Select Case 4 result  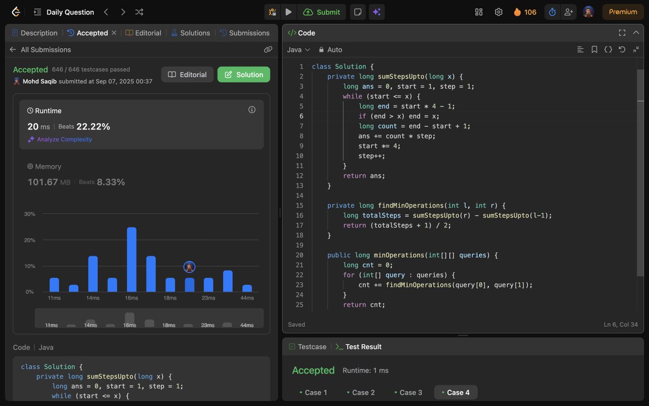(456, 392)
